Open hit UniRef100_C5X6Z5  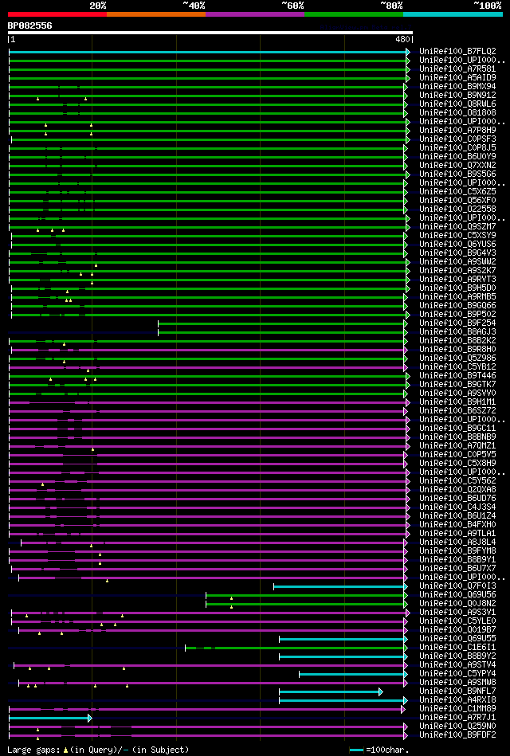pos(457,192)
